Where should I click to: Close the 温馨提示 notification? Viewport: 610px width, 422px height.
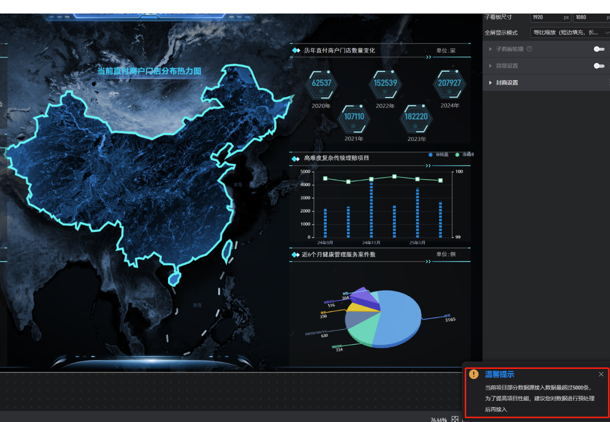tap(601, 374)
